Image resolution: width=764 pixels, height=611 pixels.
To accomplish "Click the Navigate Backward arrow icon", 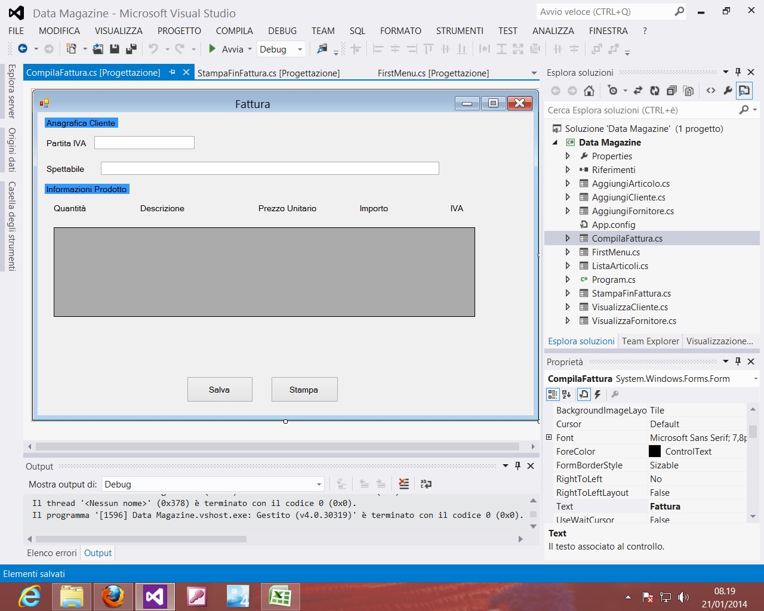I will point(23,49).
